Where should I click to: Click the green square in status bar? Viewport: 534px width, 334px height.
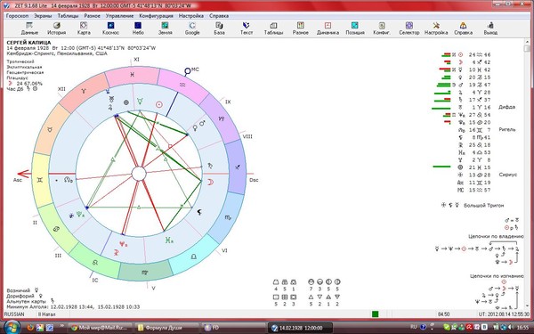[376, 314]
